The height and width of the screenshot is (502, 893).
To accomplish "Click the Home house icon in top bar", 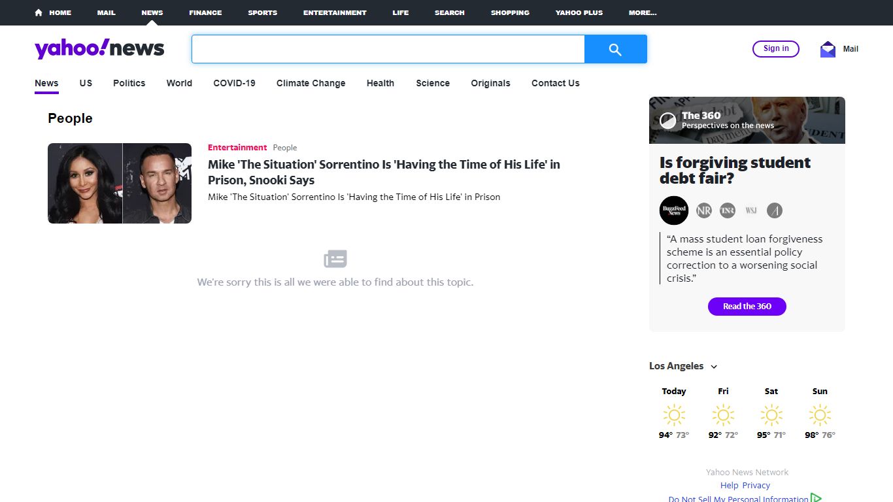I will pos(39,12).
